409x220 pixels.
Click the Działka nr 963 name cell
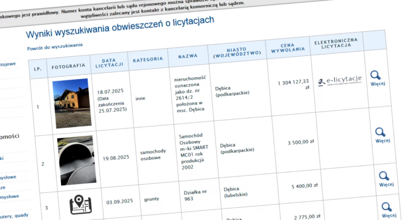[196, 195]
